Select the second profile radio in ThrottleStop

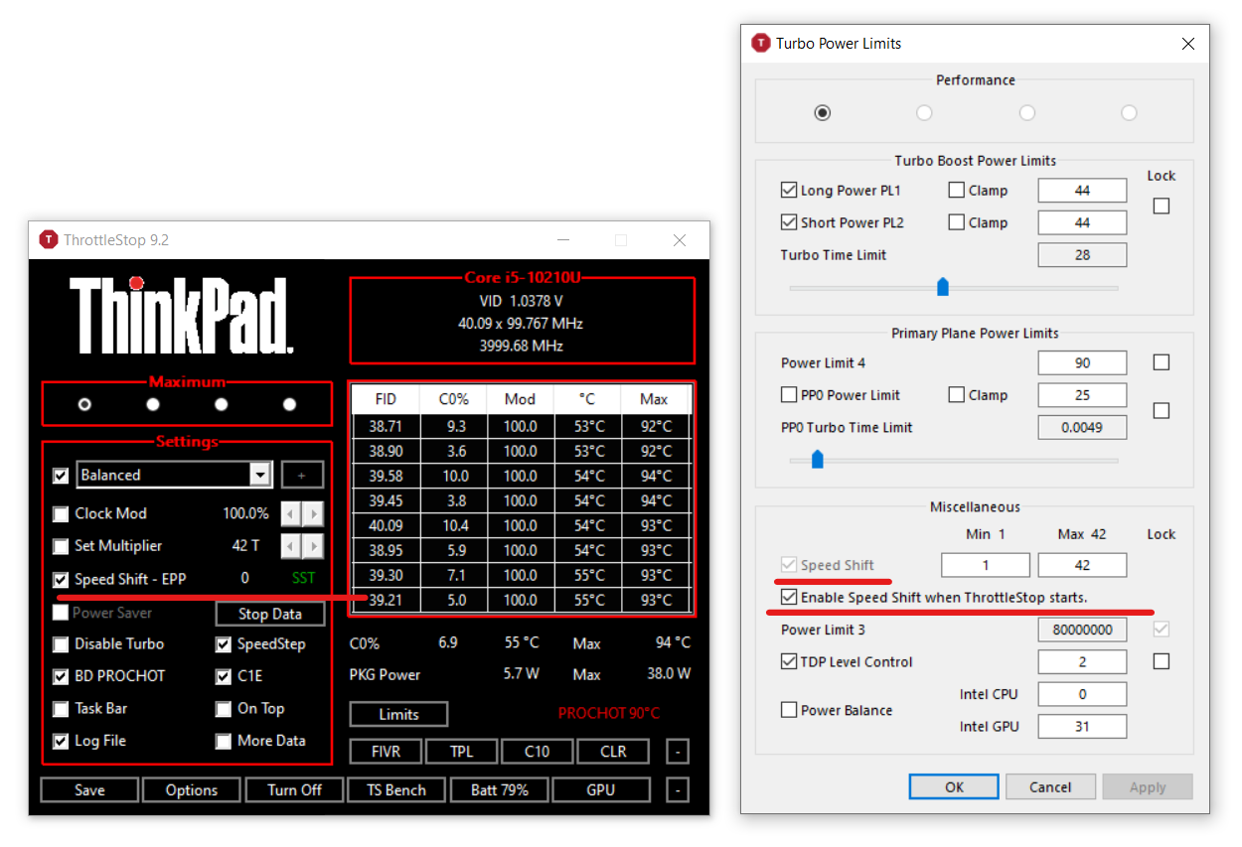(152, 404)
